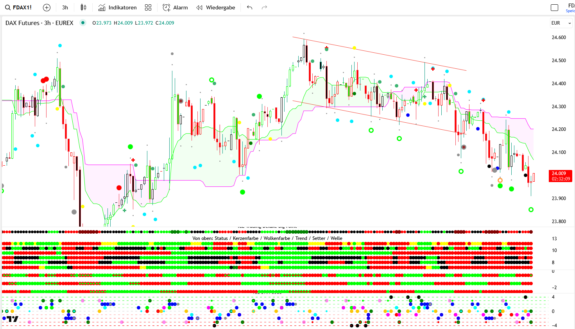Start Wiedergabe bar replay
Screen dimensions: 575x329
pos(216,7)
